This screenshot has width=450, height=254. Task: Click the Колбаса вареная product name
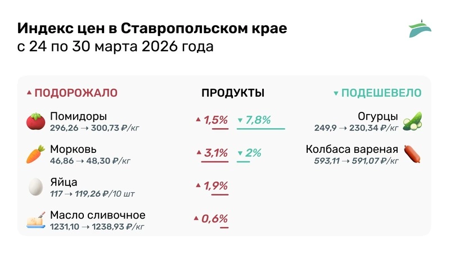coord(352,149)
